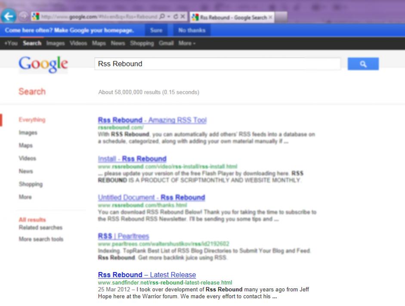Open +You in Google top bar

(11, 43)
